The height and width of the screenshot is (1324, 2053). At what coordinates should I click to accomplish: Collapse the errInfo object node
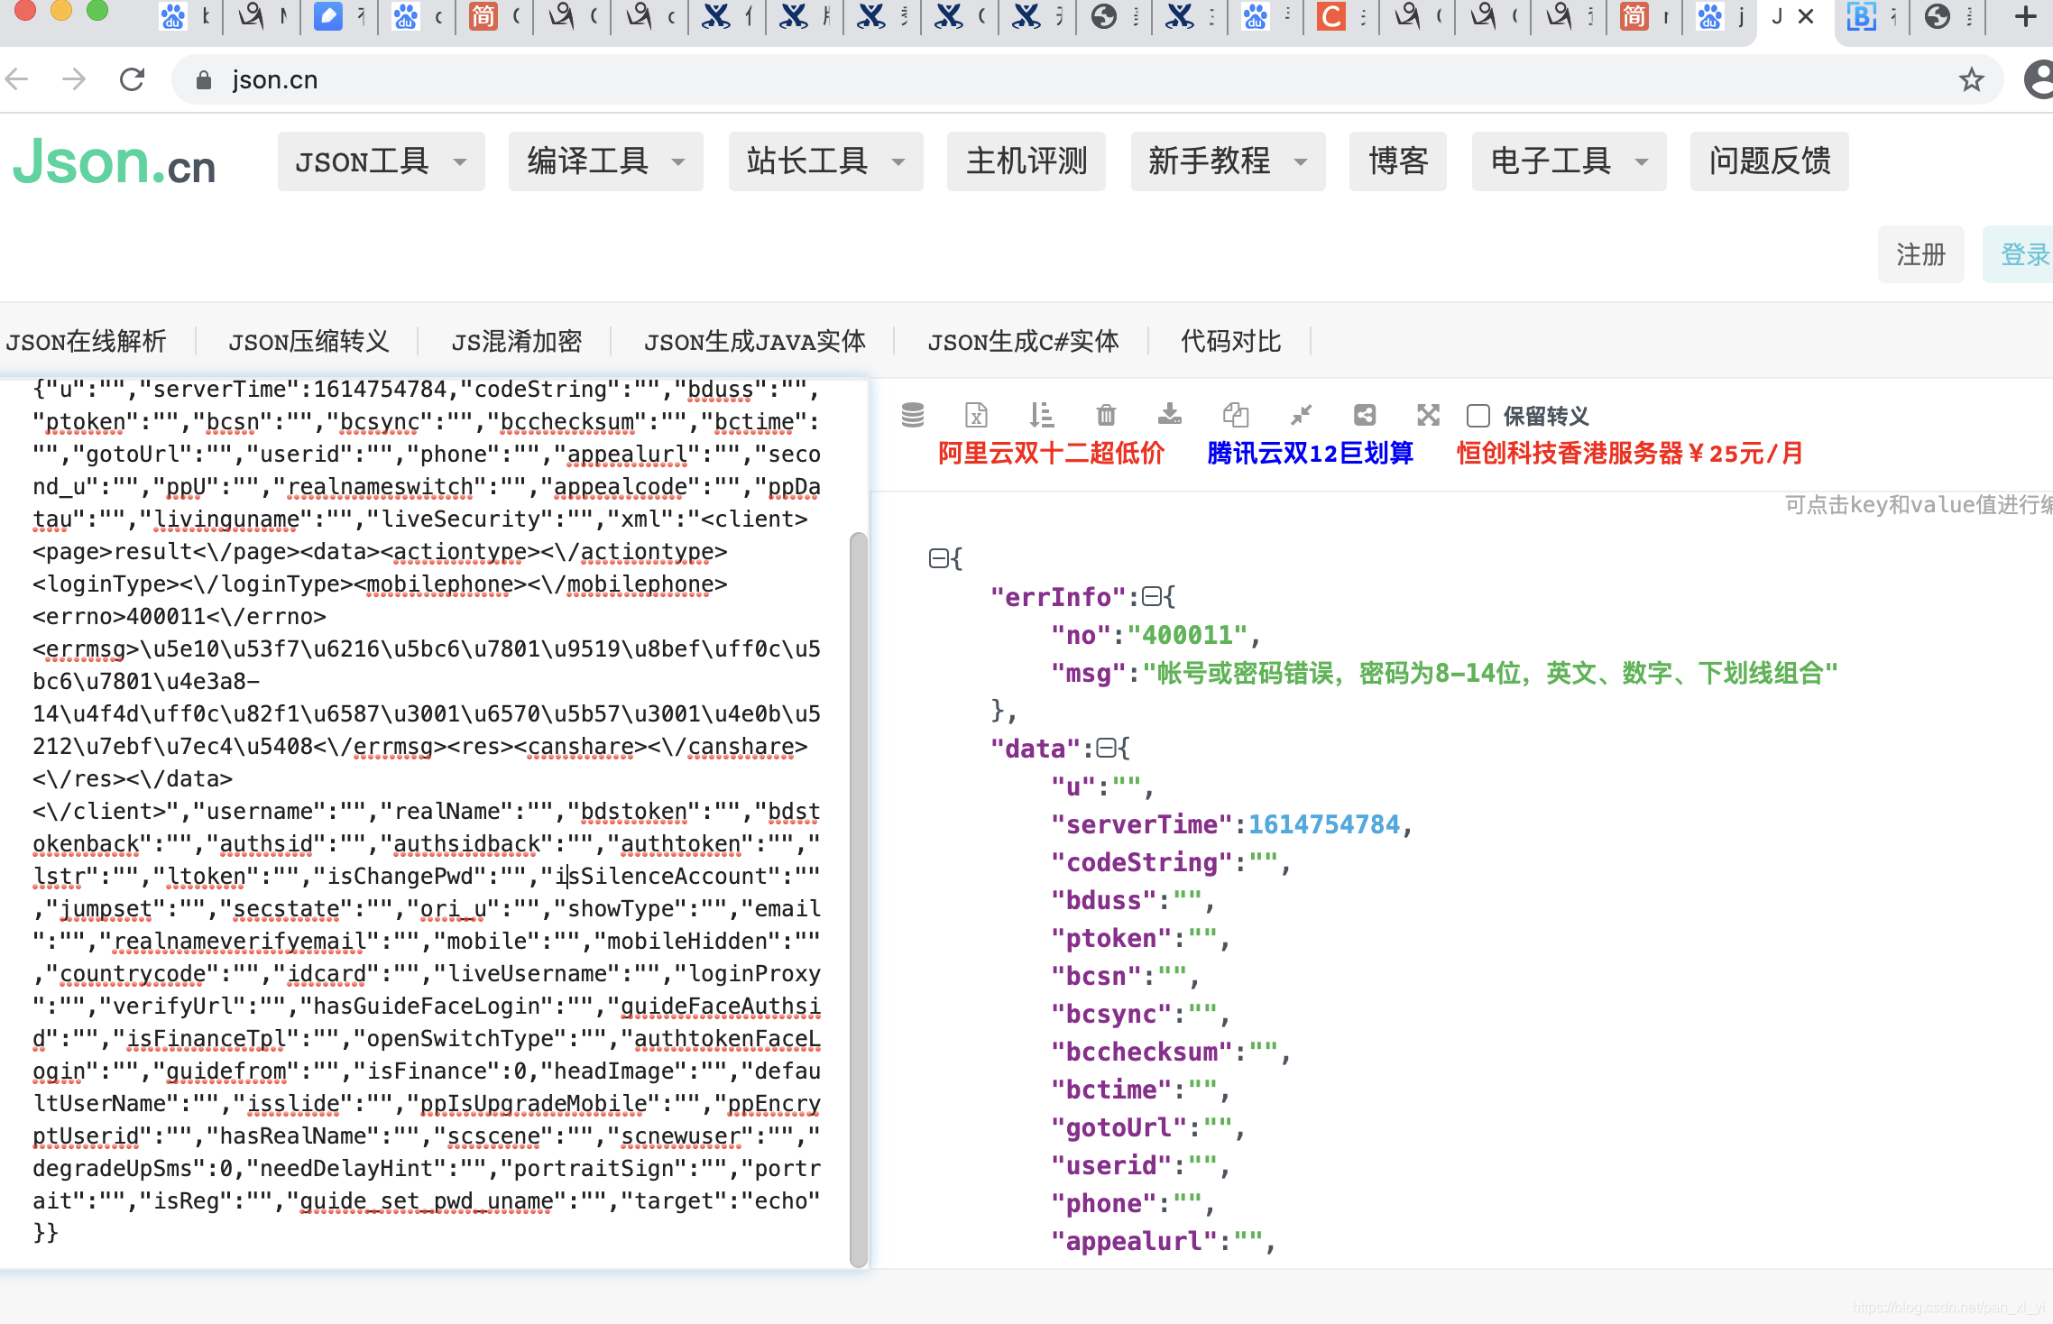(x=1152, y=596)
